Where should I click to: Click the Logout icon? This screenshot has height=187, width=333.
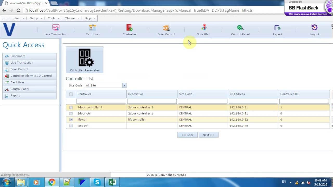(x=314, y=30)
